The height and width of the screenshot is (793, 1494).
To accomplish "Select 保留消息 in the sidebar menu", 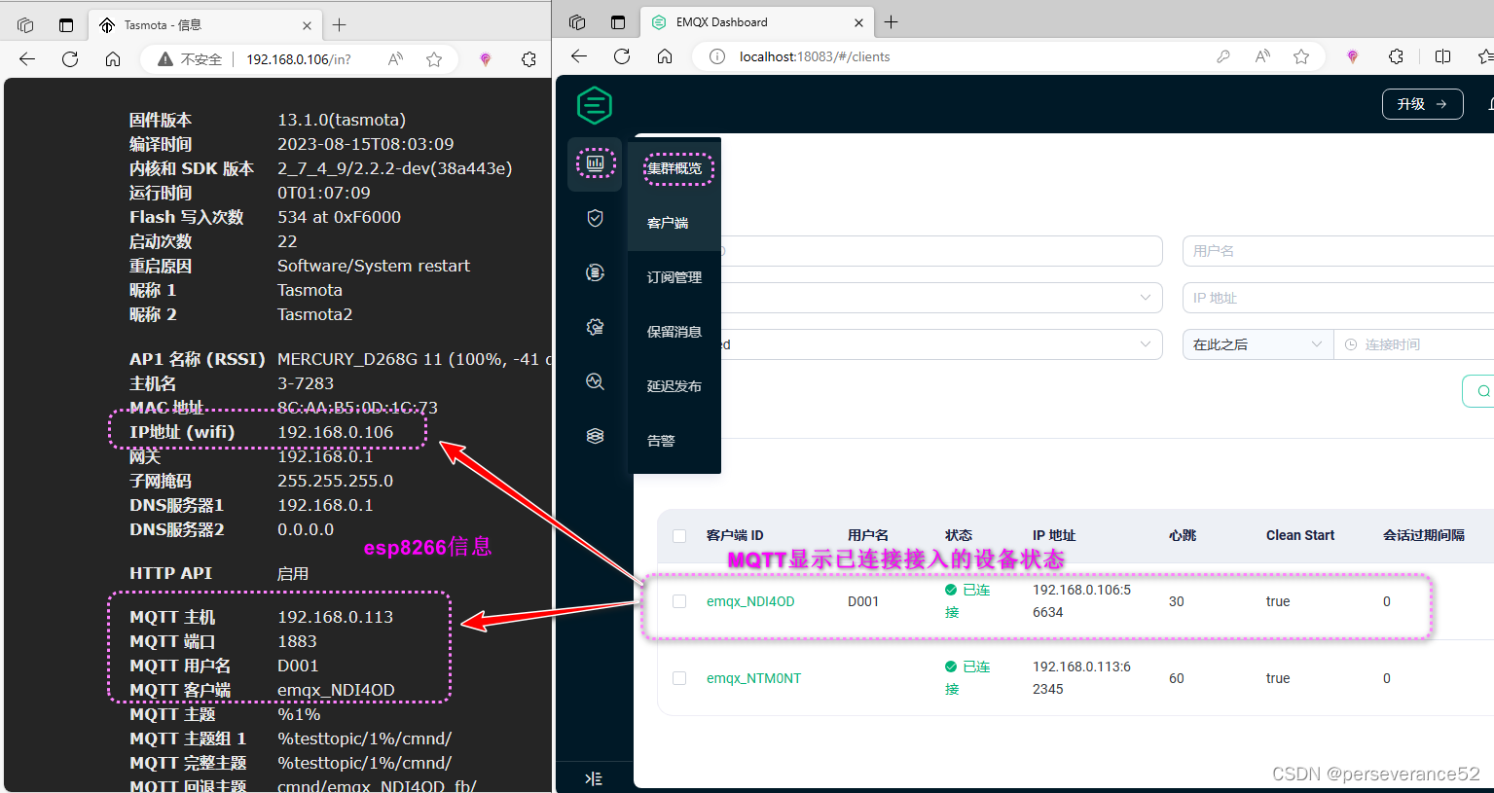I will 674,332.
